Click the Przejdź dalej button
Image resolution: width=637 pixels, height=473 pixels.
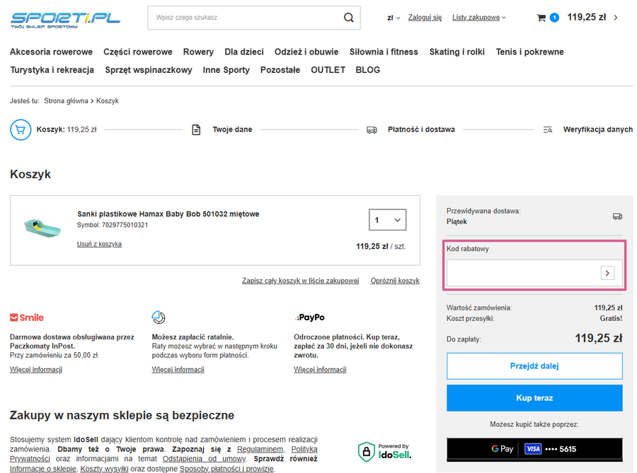(534, 366)
